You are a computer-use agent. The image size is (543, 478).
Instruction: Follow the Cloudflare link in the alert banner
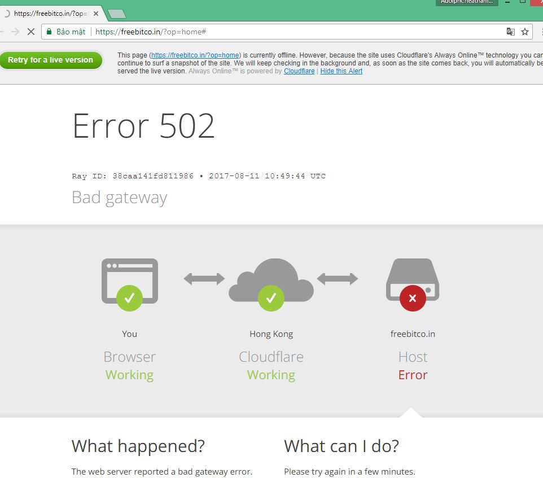coord(299,71)
